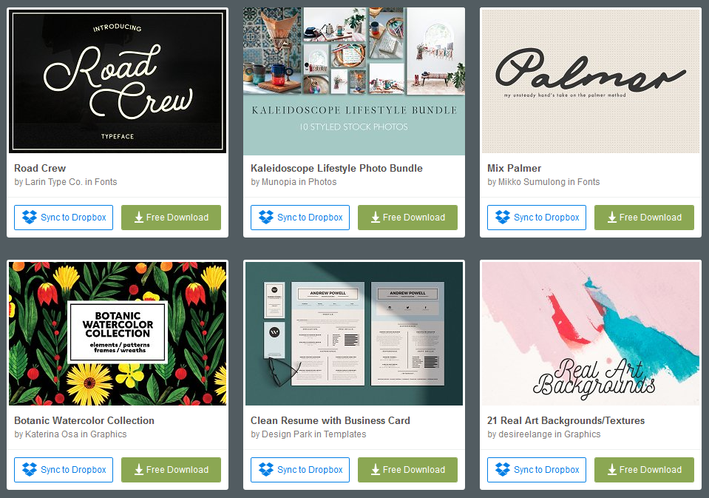709x498 pixels.
Task: Open Clean Resume with Business Card title
Action: coord(330,420)
